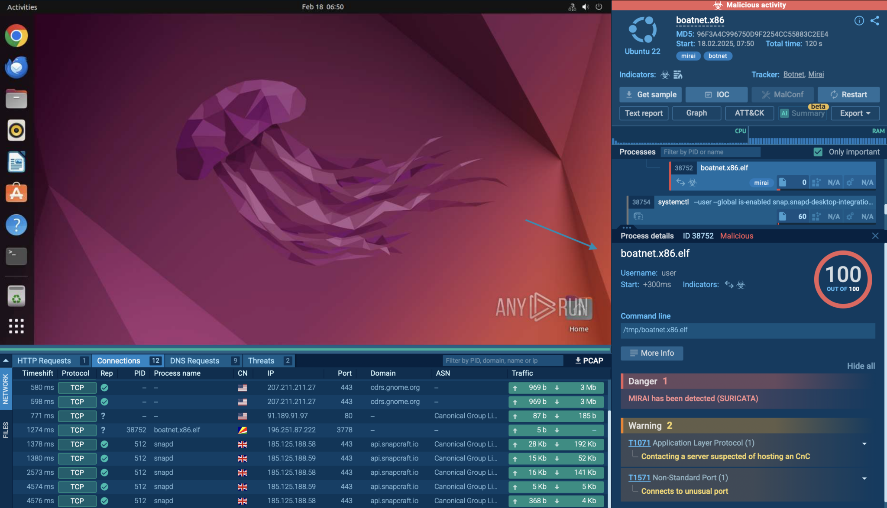
Task: Switch to the Threats tab
Action: click(x=261, y=360)
